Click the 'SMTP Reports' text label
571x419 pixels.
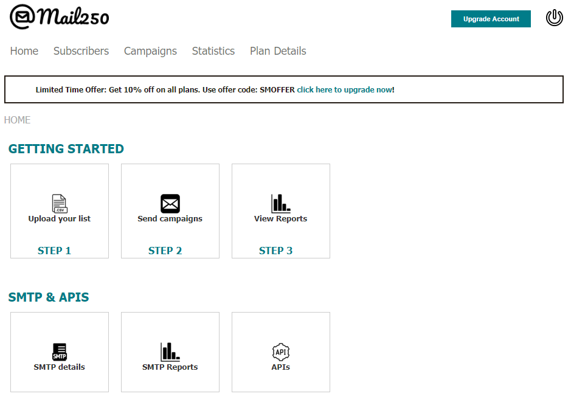pyautogui.click(x=170, y=367)
